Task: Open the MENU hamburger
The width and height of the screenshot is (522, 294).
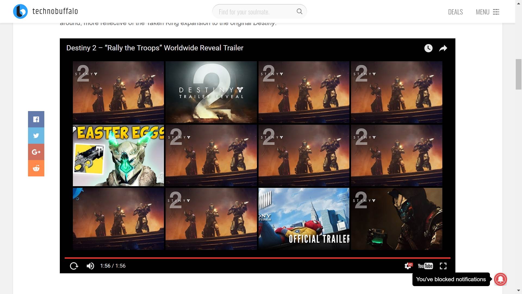Action: 496,12
